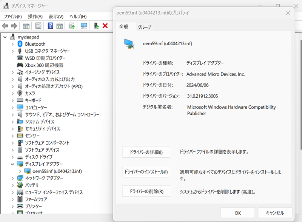Click the red X Remove driver icon
This screenshot has height=222, width=302.
click(x=105, y=26)
